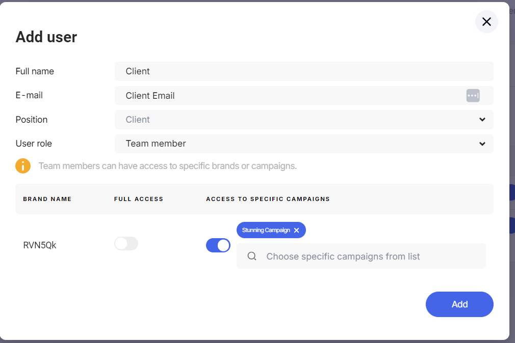
Task: Click the campaign search field
Action: pyautogui.click(x=361, y=256)
